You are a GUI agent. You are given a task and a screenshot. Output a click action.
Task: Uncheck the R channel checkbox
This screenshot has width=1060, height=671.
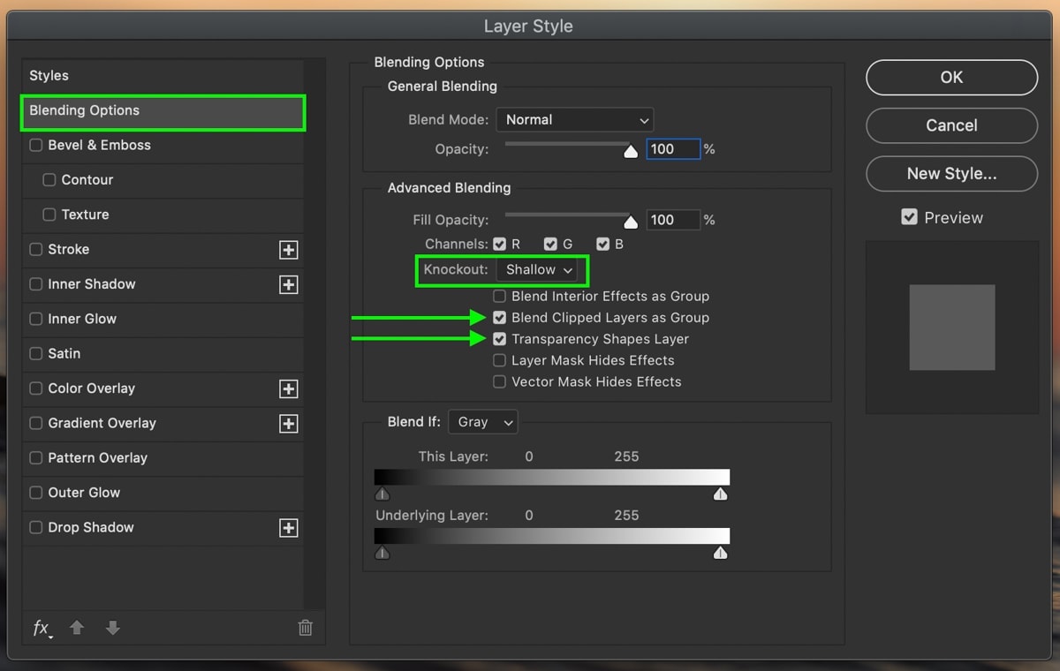pos(500,244)
